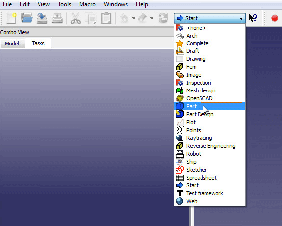Switch to the Tasks tab
The height and width of the screenshot is (226, 282).
coord(38,43)
